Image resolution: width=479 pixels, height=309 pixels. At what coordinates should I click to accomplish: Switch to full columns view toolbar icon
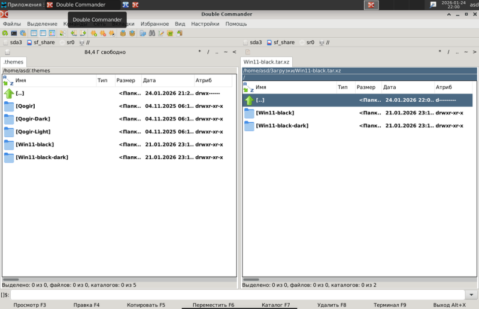click(43, 34)
